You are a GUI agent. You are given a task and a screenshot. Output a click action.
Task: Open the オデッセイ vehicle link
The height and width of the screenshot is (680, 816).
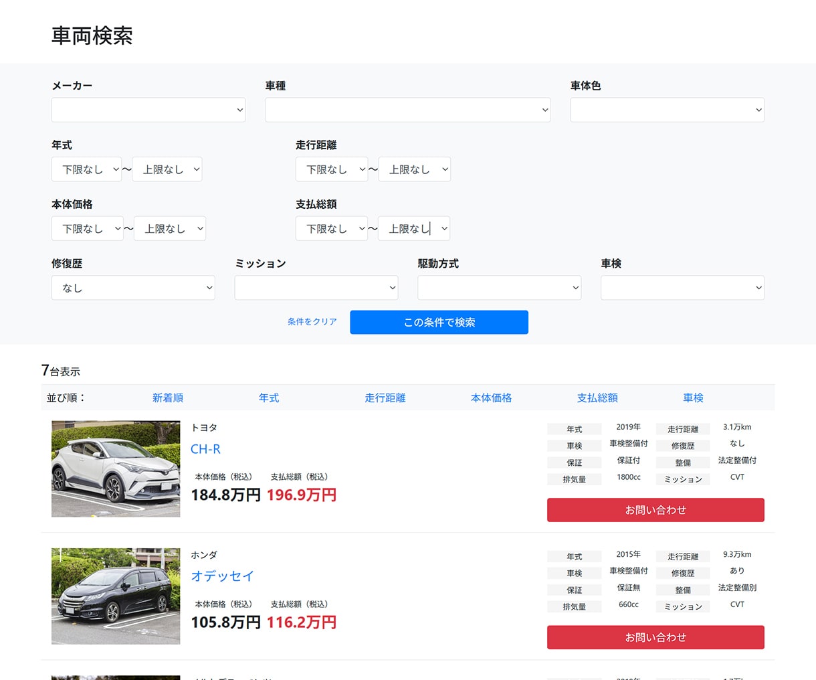coord(222,576)
